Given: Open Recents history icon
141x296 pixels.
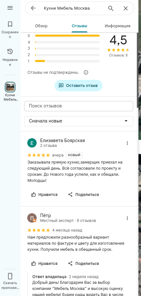Looking at the screenshot, I should (x=10, y=52).
